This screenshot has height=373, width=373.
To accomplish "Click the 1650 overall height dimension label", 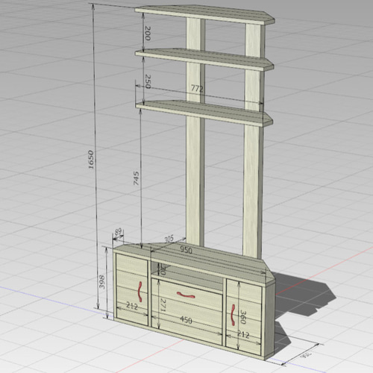I will [x=91, y=160].
